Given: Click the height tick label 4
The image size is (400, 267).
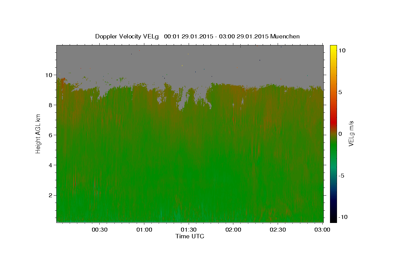Looking at the screenshot, I should [x=50, y=165].
